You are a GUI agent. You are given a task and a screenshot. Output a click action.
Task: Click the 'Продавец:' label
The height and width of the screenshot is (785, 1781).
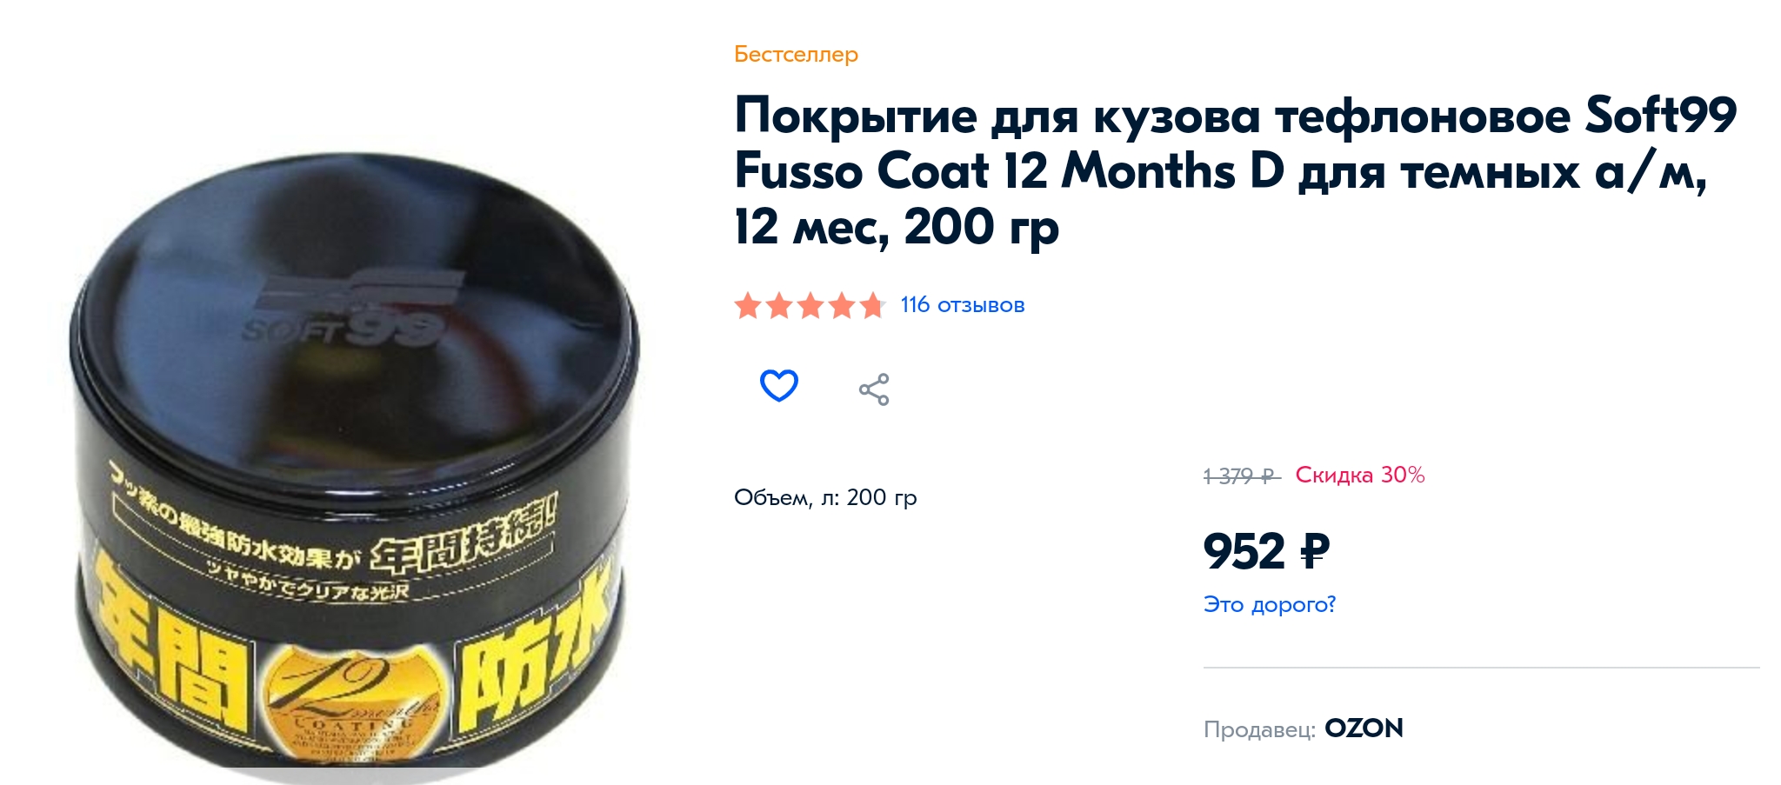1259,729
